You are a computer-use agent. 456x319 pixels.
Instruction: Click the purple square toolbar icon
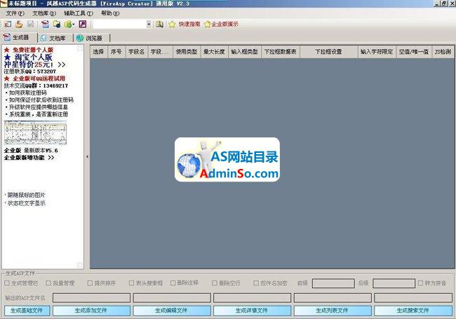[83, 24]
